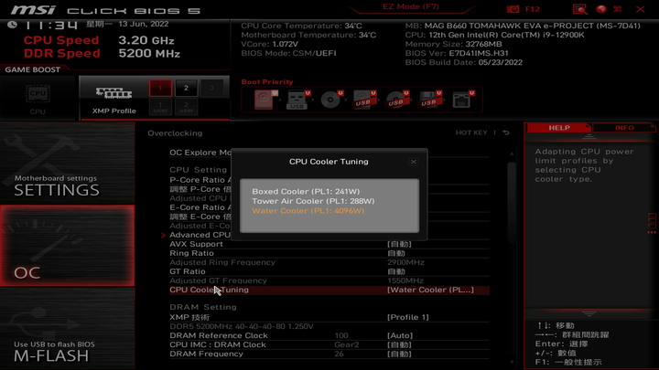This screenshot has height=370, width=659.
Task: Select Boxed Cooler (PL1: 241W) option
Action: coord(306,191)
